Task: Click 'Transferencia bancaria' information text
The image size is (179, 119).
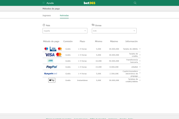Action: pos(132,61)
